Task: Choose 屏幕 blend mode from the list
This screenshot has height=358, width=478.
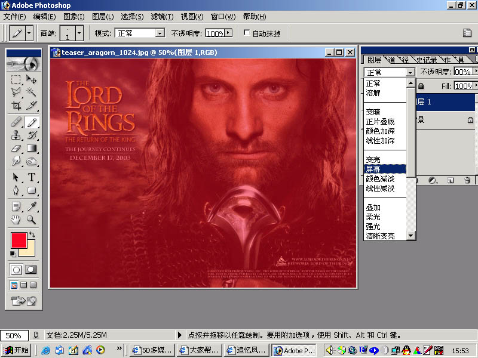Action: [385, 169]
